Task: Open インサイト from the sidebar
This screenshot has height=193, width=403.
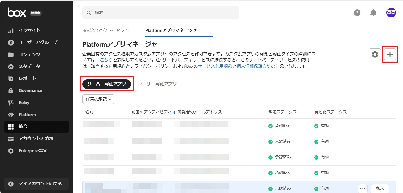Action: coord(29,30)
